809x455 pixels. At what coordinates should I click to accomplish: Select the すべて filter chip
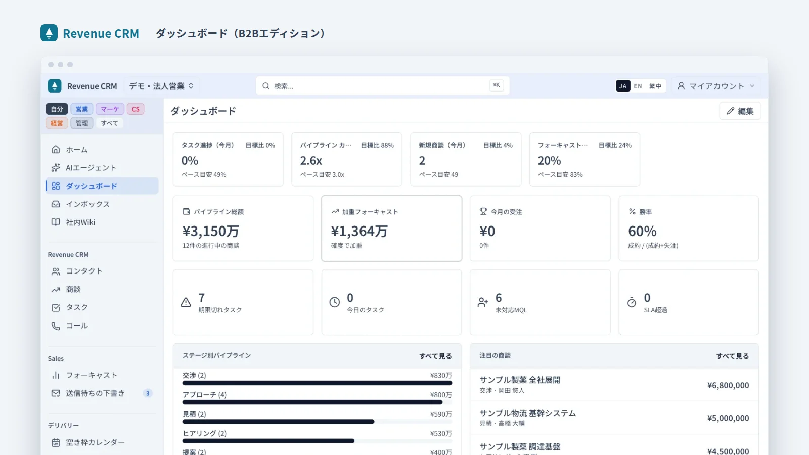tap(110, 123)
